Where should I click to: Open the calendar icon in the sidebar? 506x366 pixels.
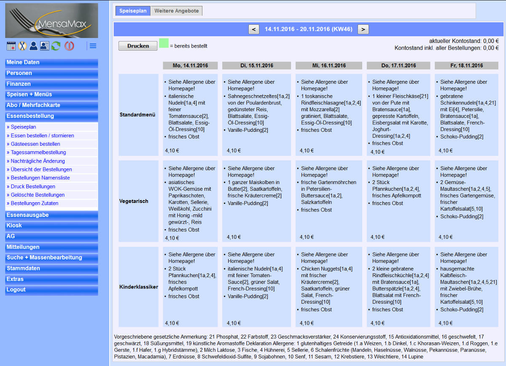(x=11, y=46)
